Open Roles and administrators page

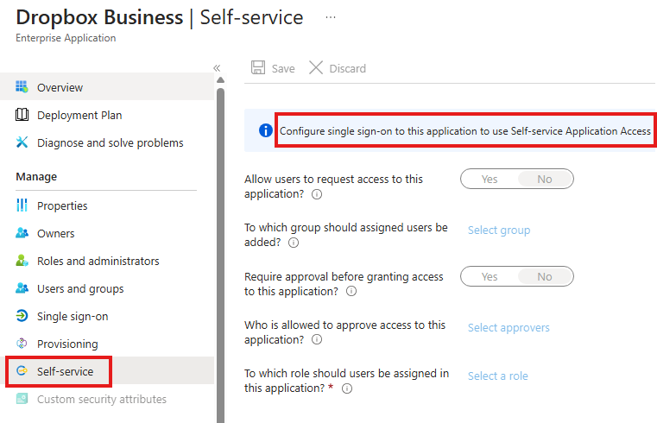(107, 261)
